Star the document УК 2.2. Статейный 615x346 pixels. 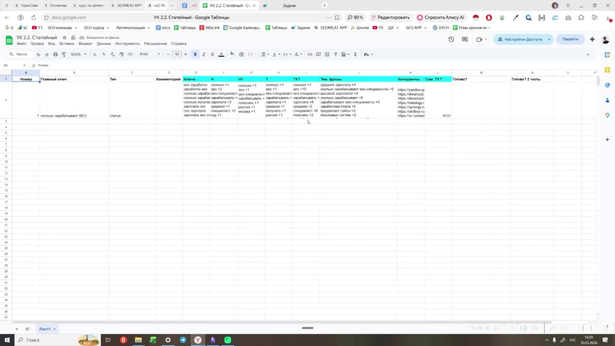65,37
